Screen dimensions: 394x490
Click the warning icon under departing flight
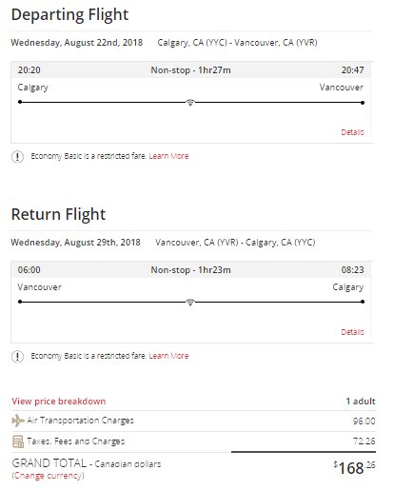click(x=17, y=156)
